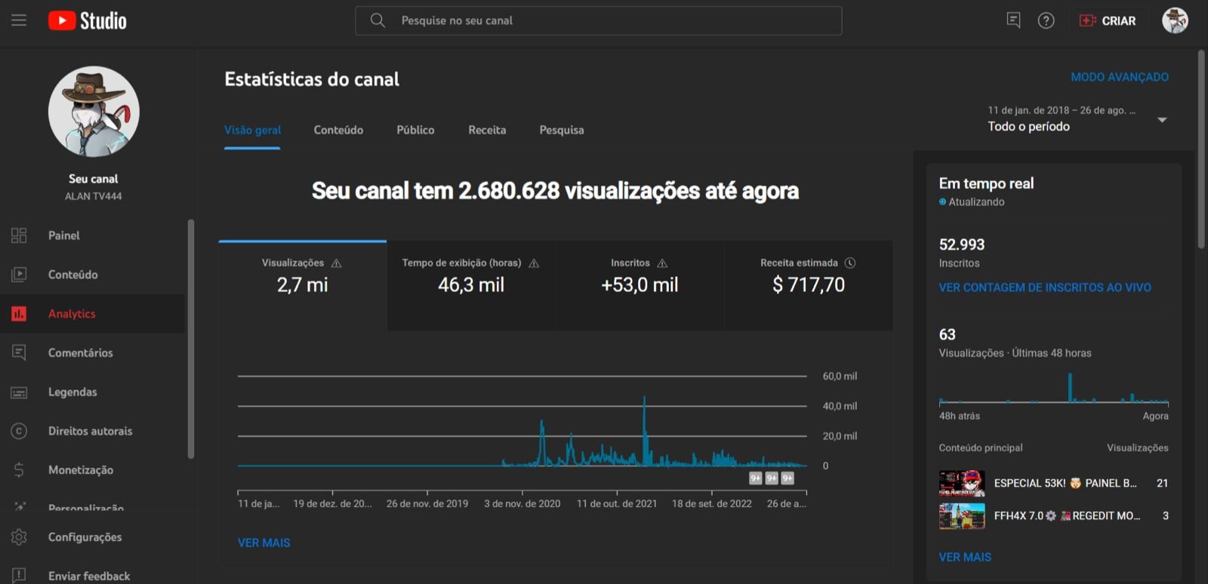Click the CRIAR button

point(1108,20)
